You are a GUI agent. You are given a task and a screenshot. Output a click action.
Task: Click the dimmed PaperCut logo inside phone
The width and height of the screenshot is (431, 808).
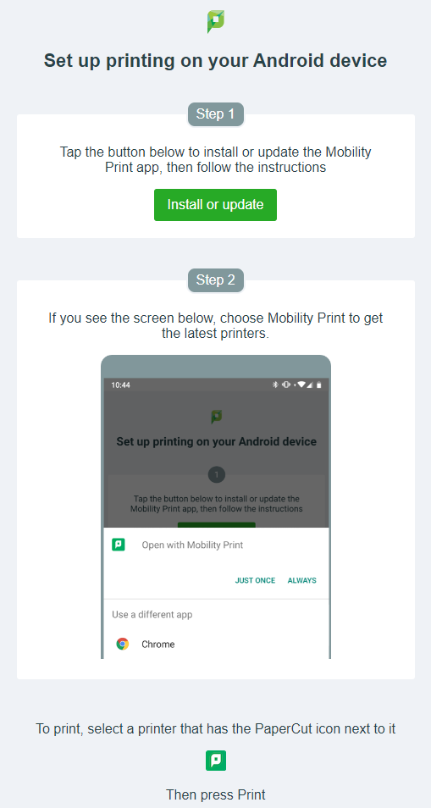tap(217, 417)
